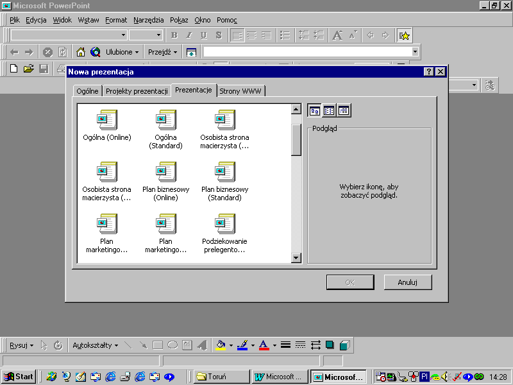Choose the Plan biznesowy (Standard) template icon

(x=225, y=172)
